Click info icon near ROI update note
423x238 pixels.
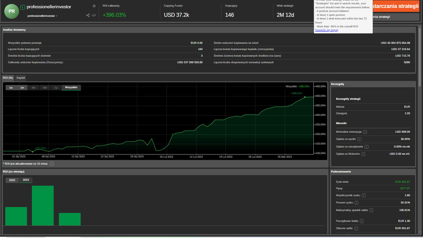pyautogui.click(x=52, y=164)
